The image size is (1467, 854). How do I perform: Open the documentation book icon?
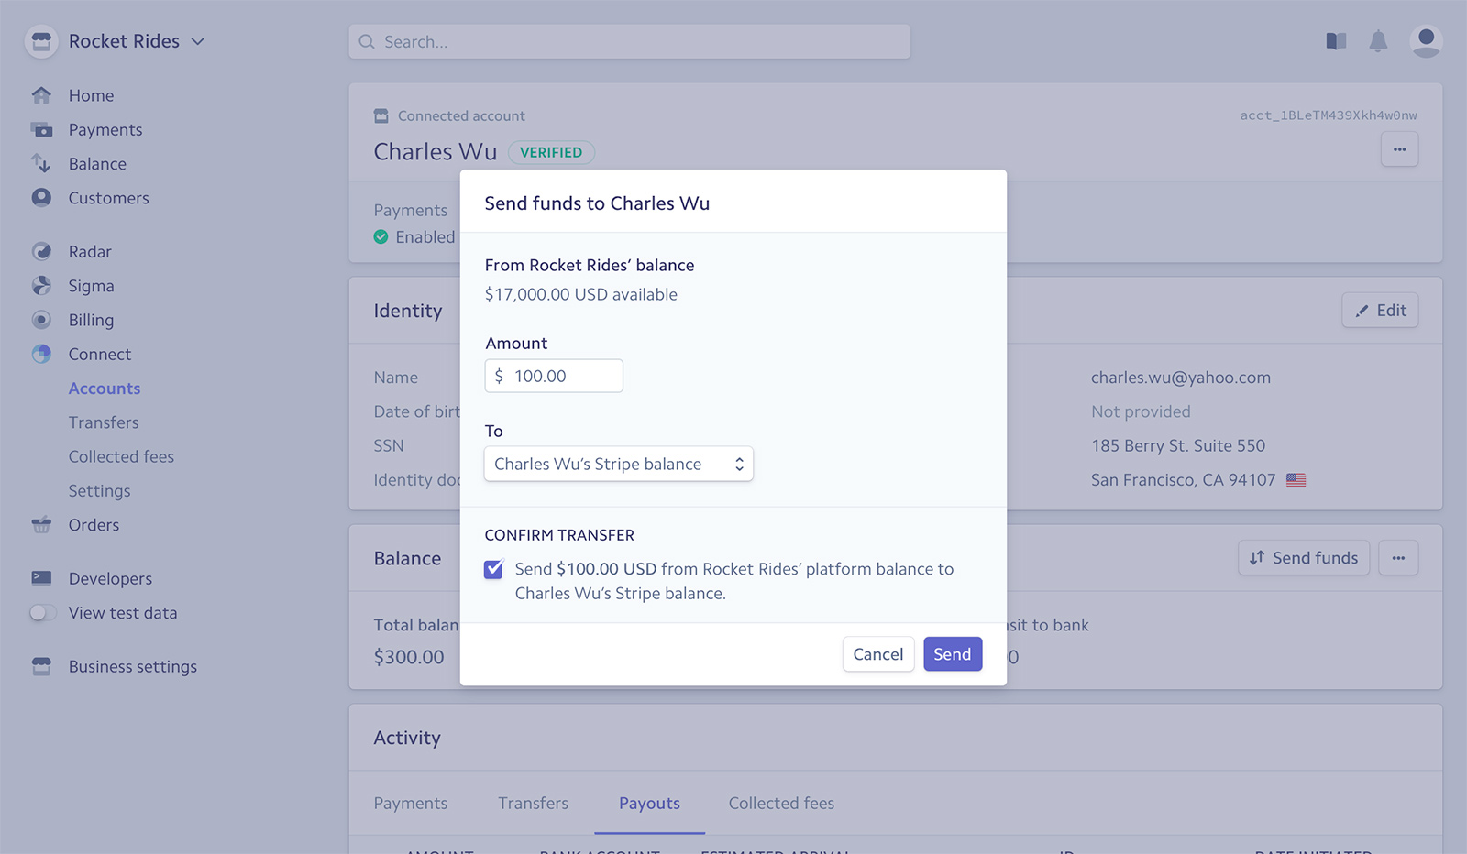(x=1336, y=41)
